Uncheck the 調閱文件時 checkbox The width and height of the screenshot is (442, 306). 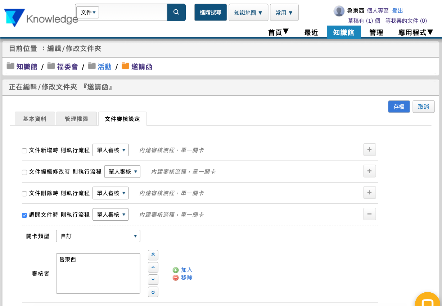click(x=24, y=215)
